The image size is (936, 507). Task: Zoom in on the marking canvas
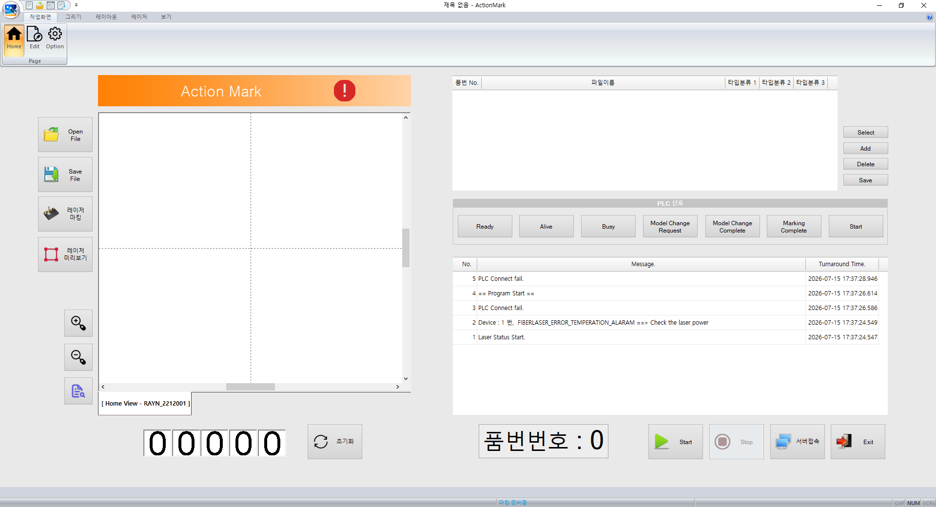pos(78,323)
